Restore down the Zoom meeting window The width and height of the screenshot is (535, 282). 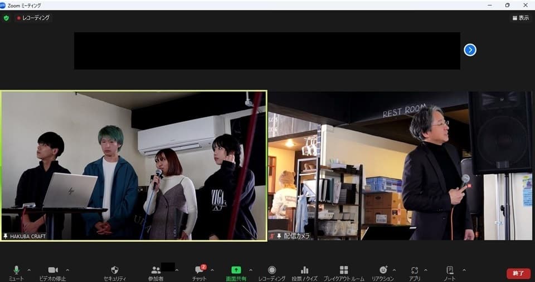click(507, 5)
